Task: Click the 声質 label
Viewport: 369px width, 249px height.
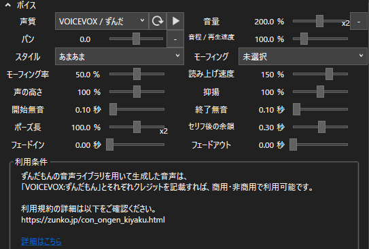Action: coord(28,22)
